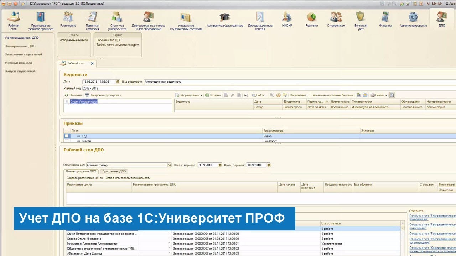Open calendar picker for Начало периода
Screen dimensions: 456x256
click(x=220, y=165)
